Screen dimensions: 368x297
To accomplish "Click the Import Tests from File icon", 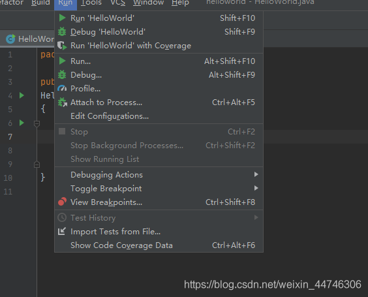I will coord(62,232).
